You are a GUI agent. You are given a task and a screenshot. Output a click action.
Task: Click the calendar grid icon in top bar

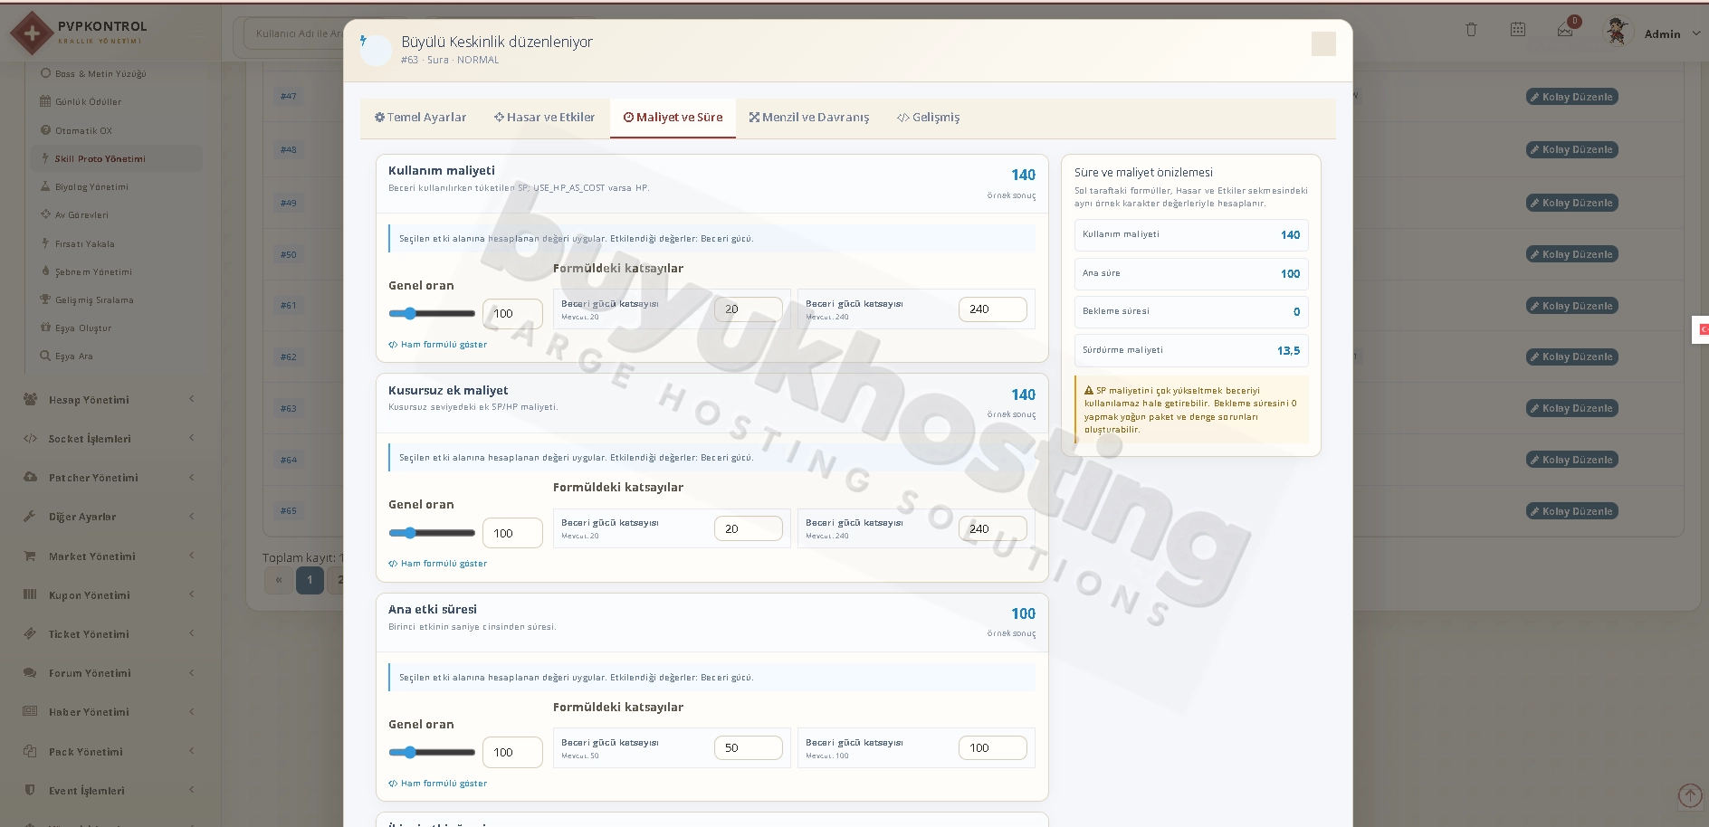click(x=1518, y=30)
